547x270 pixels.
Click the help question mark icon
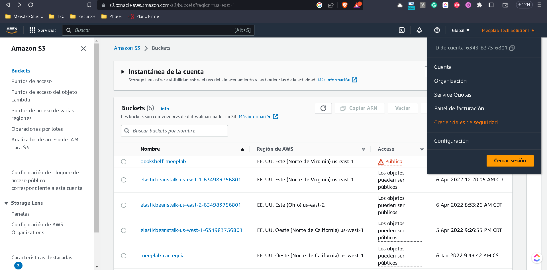click(437, 30)
